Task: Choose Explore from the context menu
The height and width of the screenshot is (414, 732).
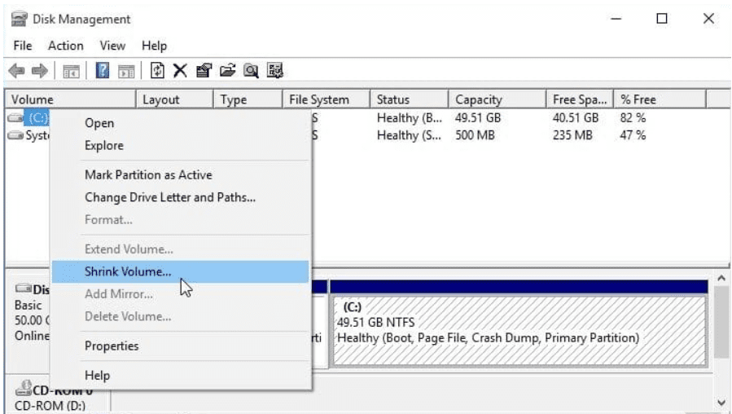Action: [180, 145]
